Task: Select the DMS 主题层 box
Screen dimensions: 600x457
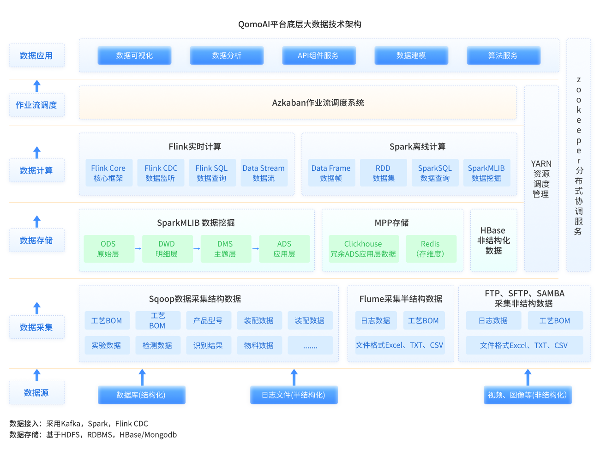Action: point(226,249)
